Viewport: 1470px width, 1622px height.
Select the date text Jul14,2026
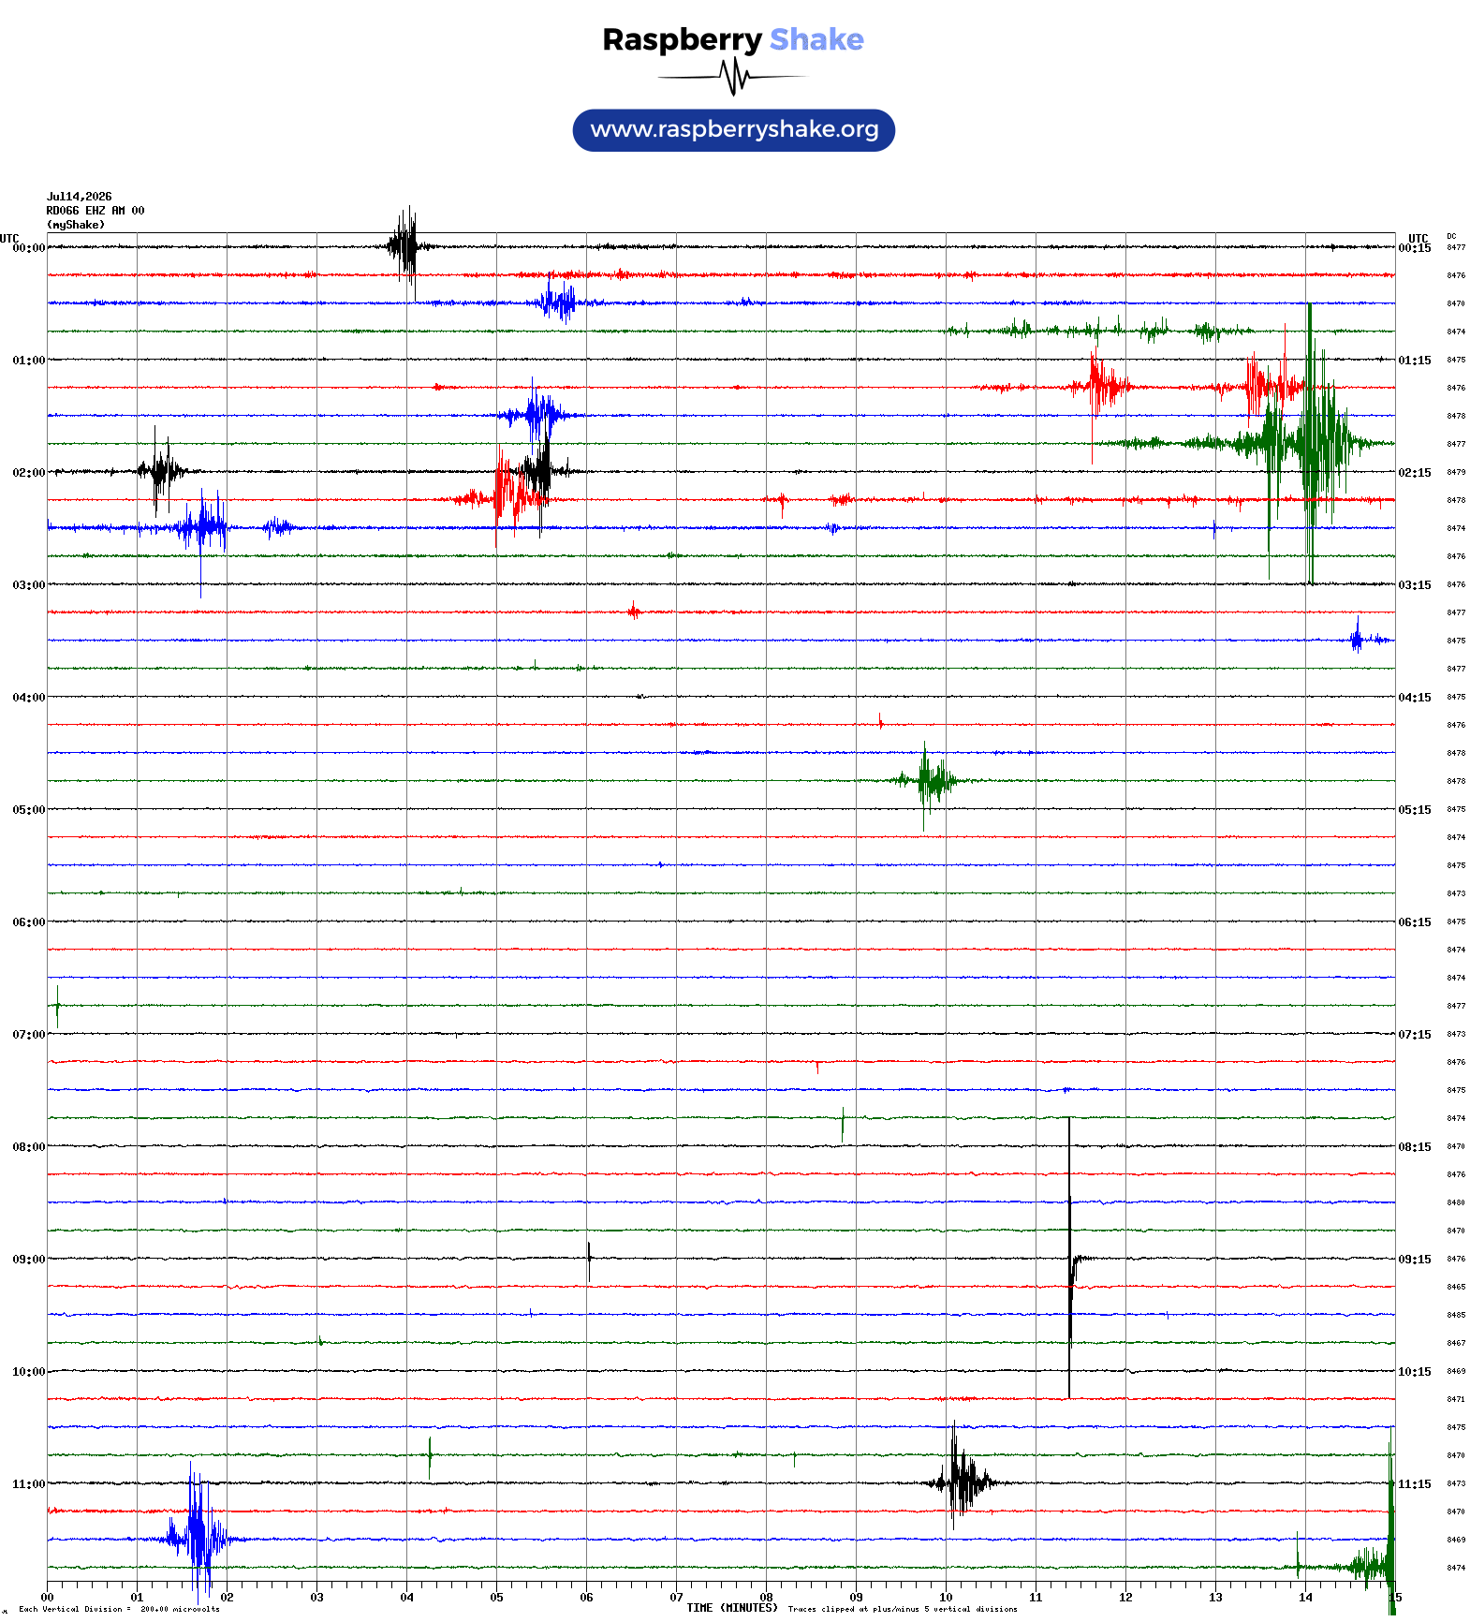79,197
